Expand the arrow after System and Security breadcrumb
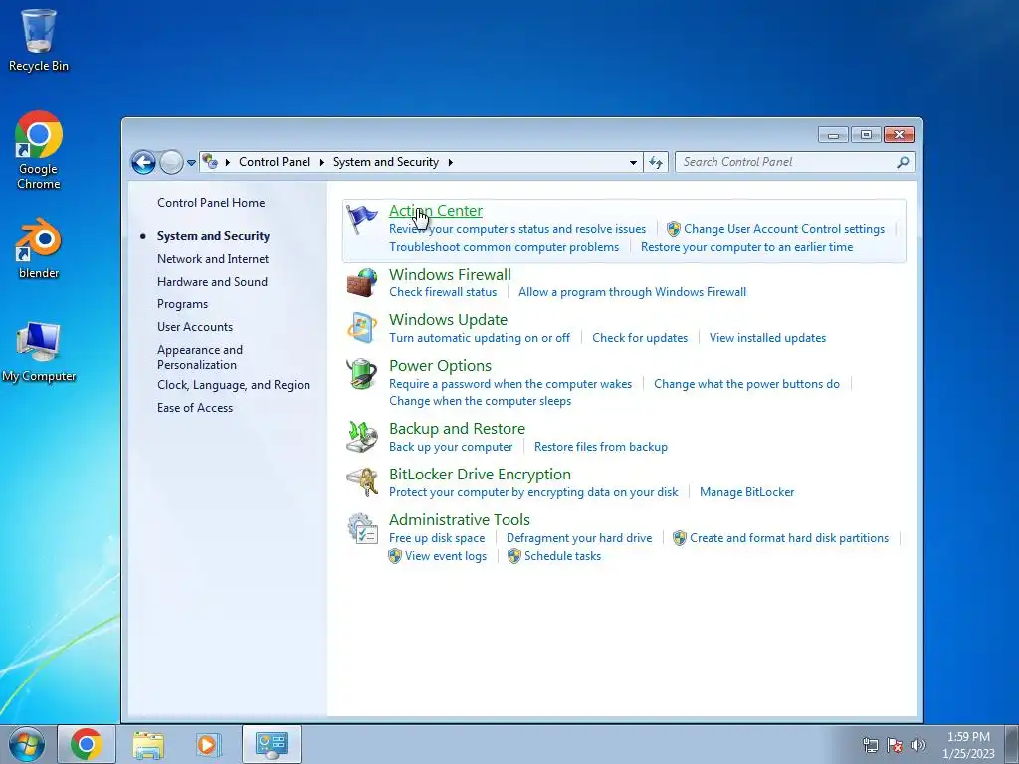The width and height of the screenshot is (1019, 764). 451,162
